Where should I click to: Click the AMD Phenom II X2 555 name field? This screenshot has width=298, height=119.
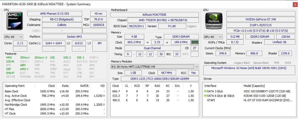pos(55,14)
